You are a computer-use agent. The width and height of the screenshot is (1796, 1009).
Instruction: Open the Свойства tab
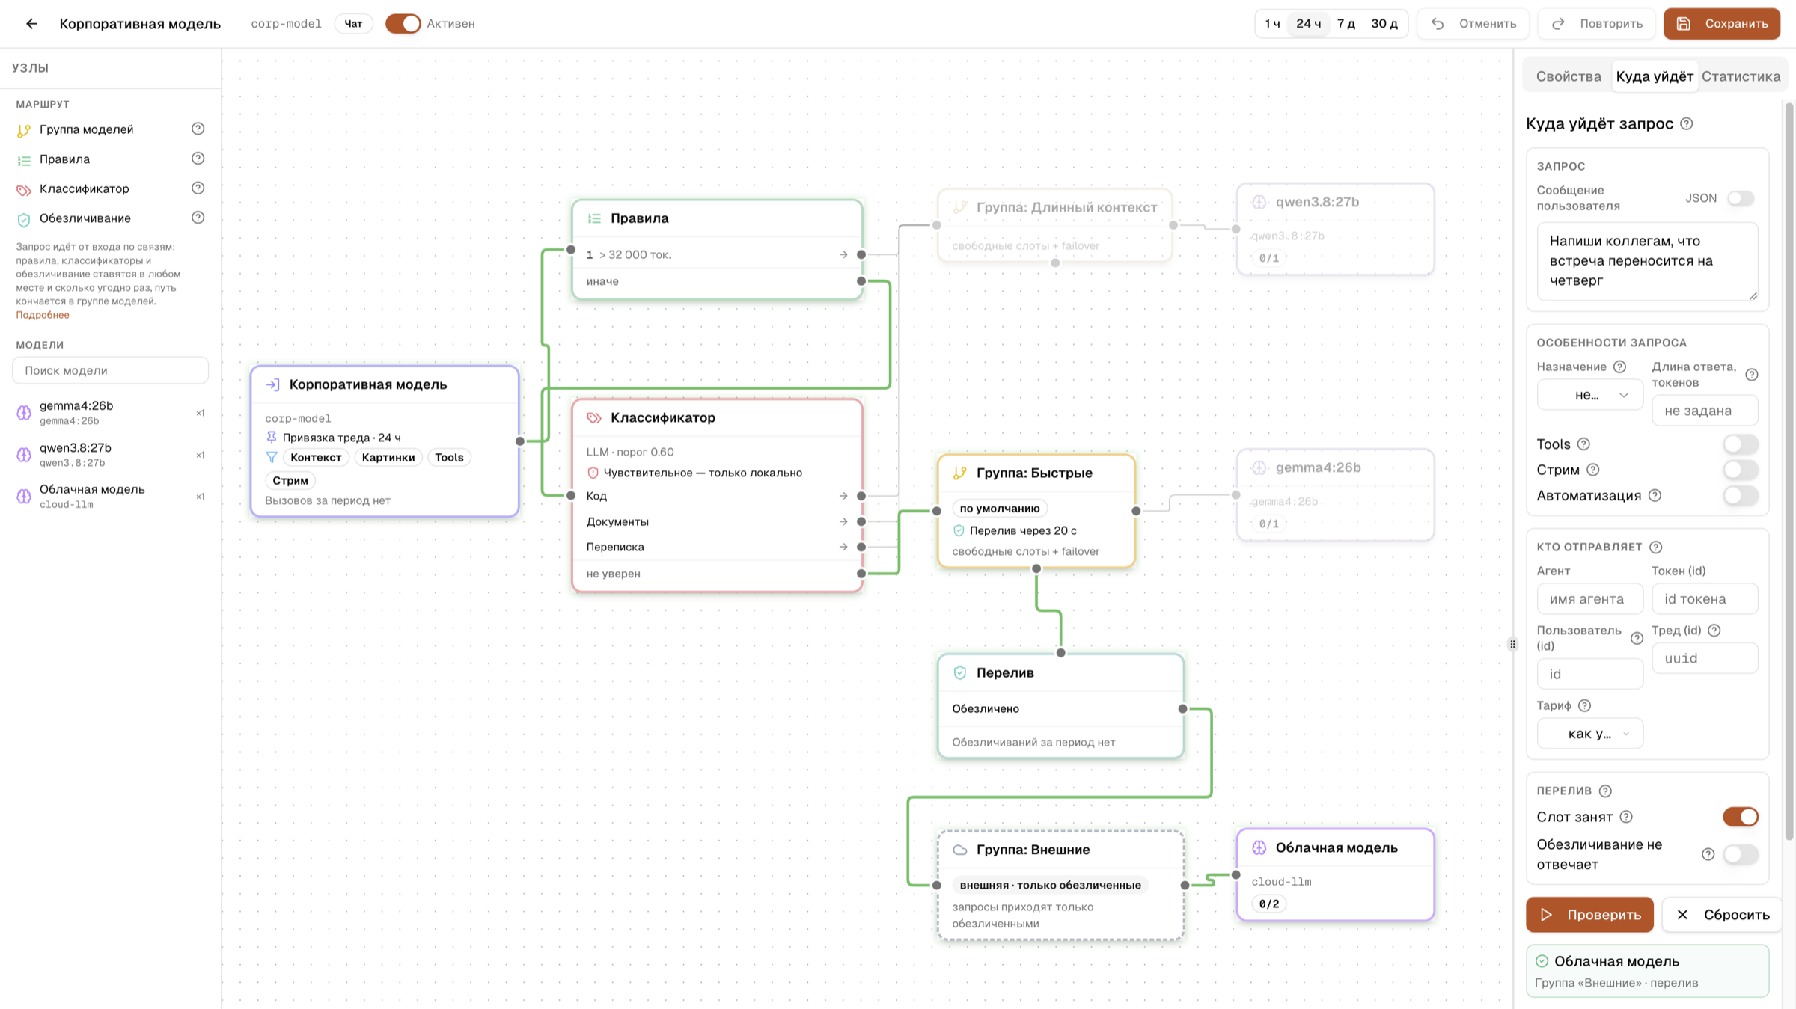click(1569, 76)
